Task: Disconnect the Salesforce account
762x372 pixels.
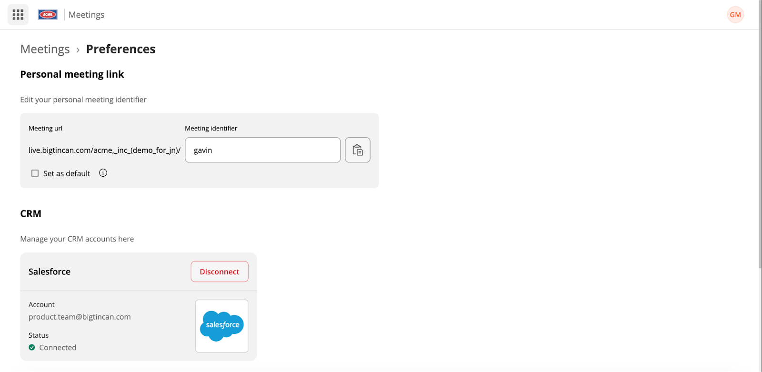Action: click(x=220, y=271)
